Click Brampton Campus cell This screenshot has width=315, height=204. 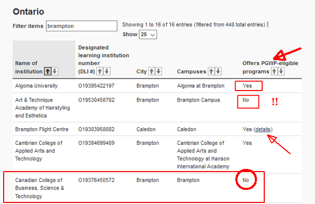click(x=198, y=100)
